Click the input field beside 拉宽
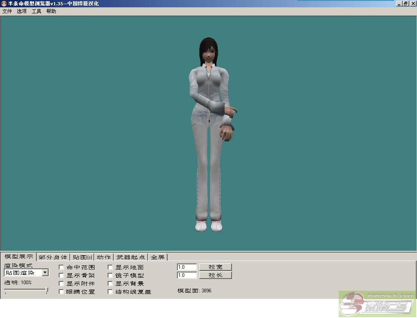Screen dimensions: 417x318 click(x=187, y=267)
